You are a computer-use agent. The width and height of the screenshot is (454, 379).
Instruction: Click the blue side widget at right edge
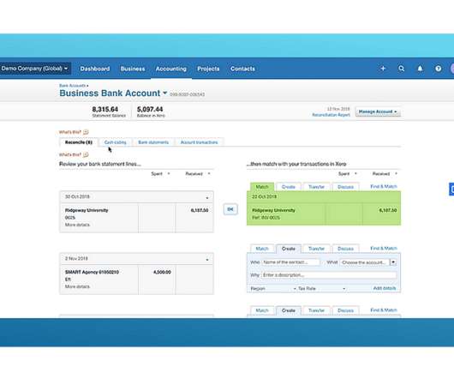pyautogui.click(x=451, y=189)
